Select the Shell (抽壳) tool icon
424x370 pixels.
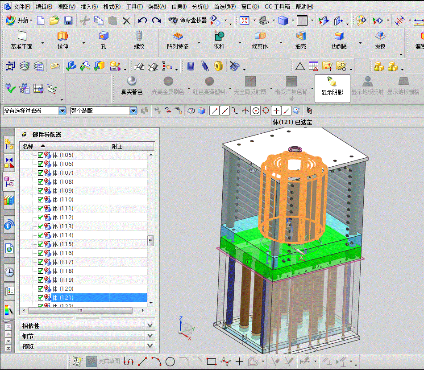pos(301,37)
